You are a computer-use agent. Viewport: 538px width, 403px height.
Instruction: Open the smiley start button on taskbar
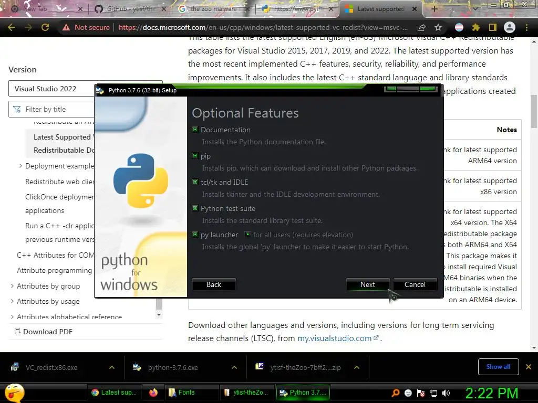click(14, 393)
